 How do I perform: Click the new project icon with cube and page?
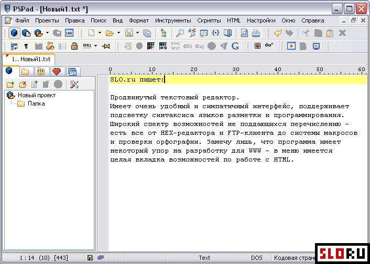pos(26,33)
